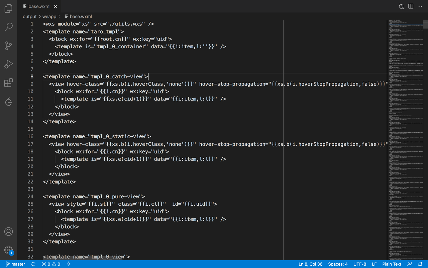This screenshot has height=268, width=428.
Task: Open the Run and Debug view
Action: (x=9, y=64)
